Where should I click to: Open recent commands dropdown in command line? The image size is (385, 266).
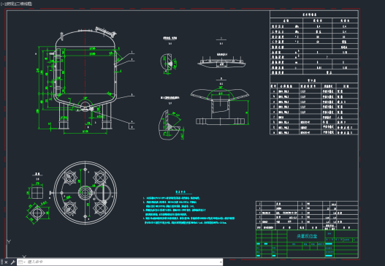click(22, 262)
